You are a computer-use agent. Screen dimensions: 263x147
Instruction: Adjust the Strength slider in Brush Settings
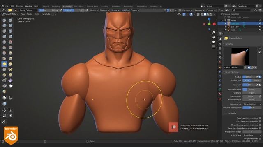click(x=249, y=85)
